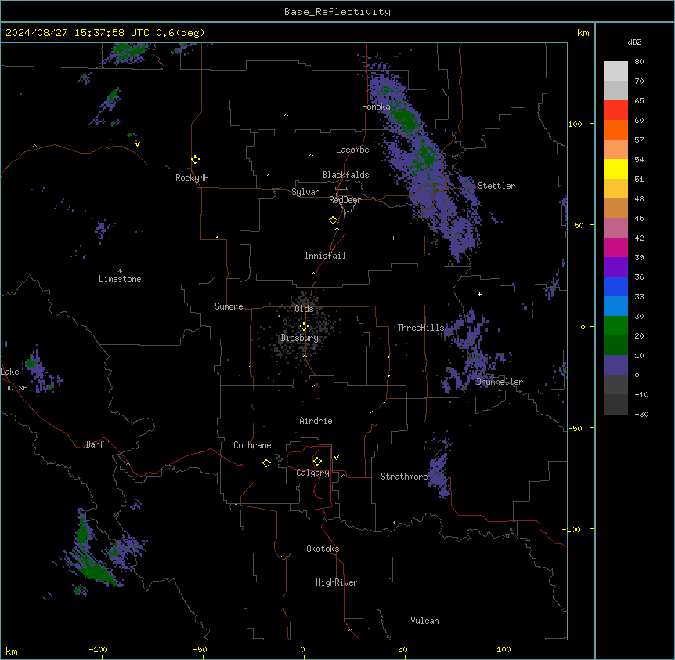Click the 100 km tick on right axis
This screenshot has width=675, height=660.
[575, 124]
